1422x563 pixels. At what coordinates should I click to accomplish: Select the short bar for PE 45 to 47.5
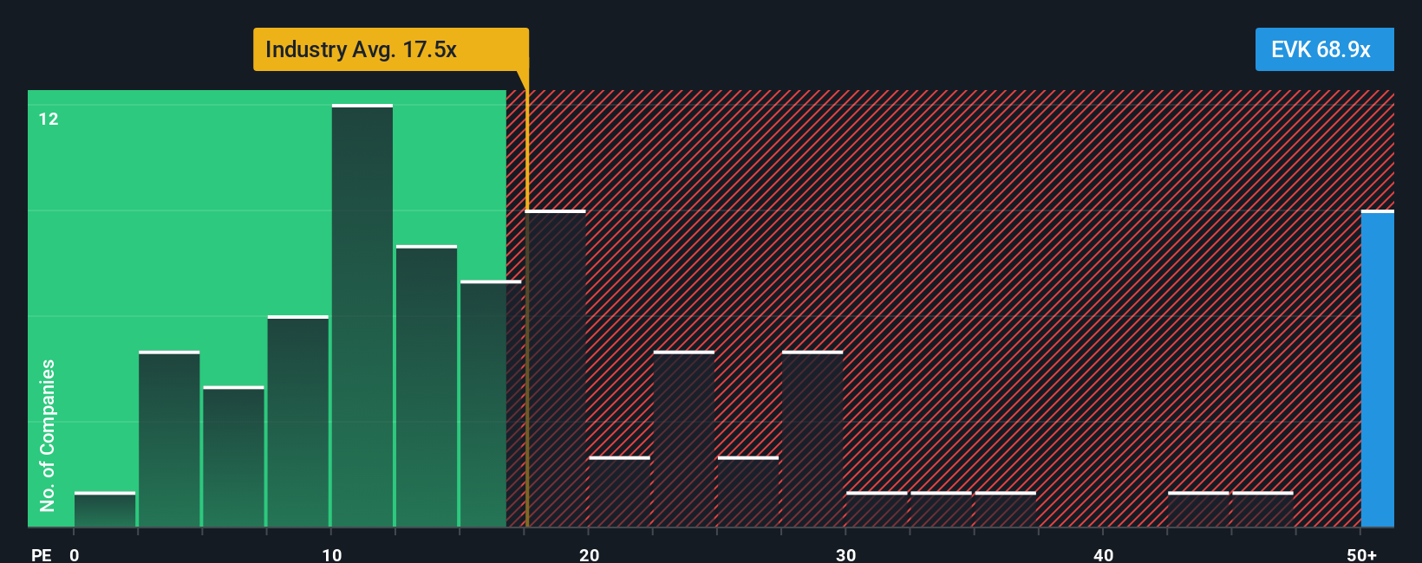(1262, 509)
